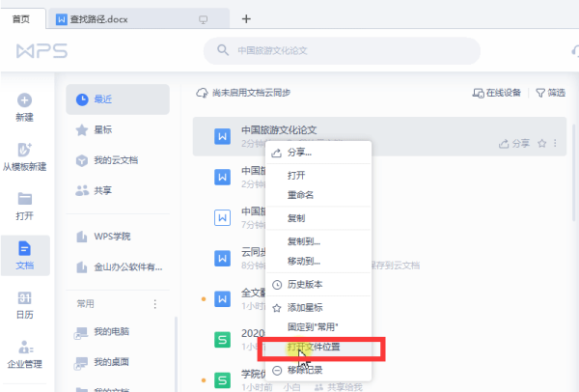Viewport: 579px width, 392px height.
Task: Choose 重命名 from context menu
Action: coord(318,195)
